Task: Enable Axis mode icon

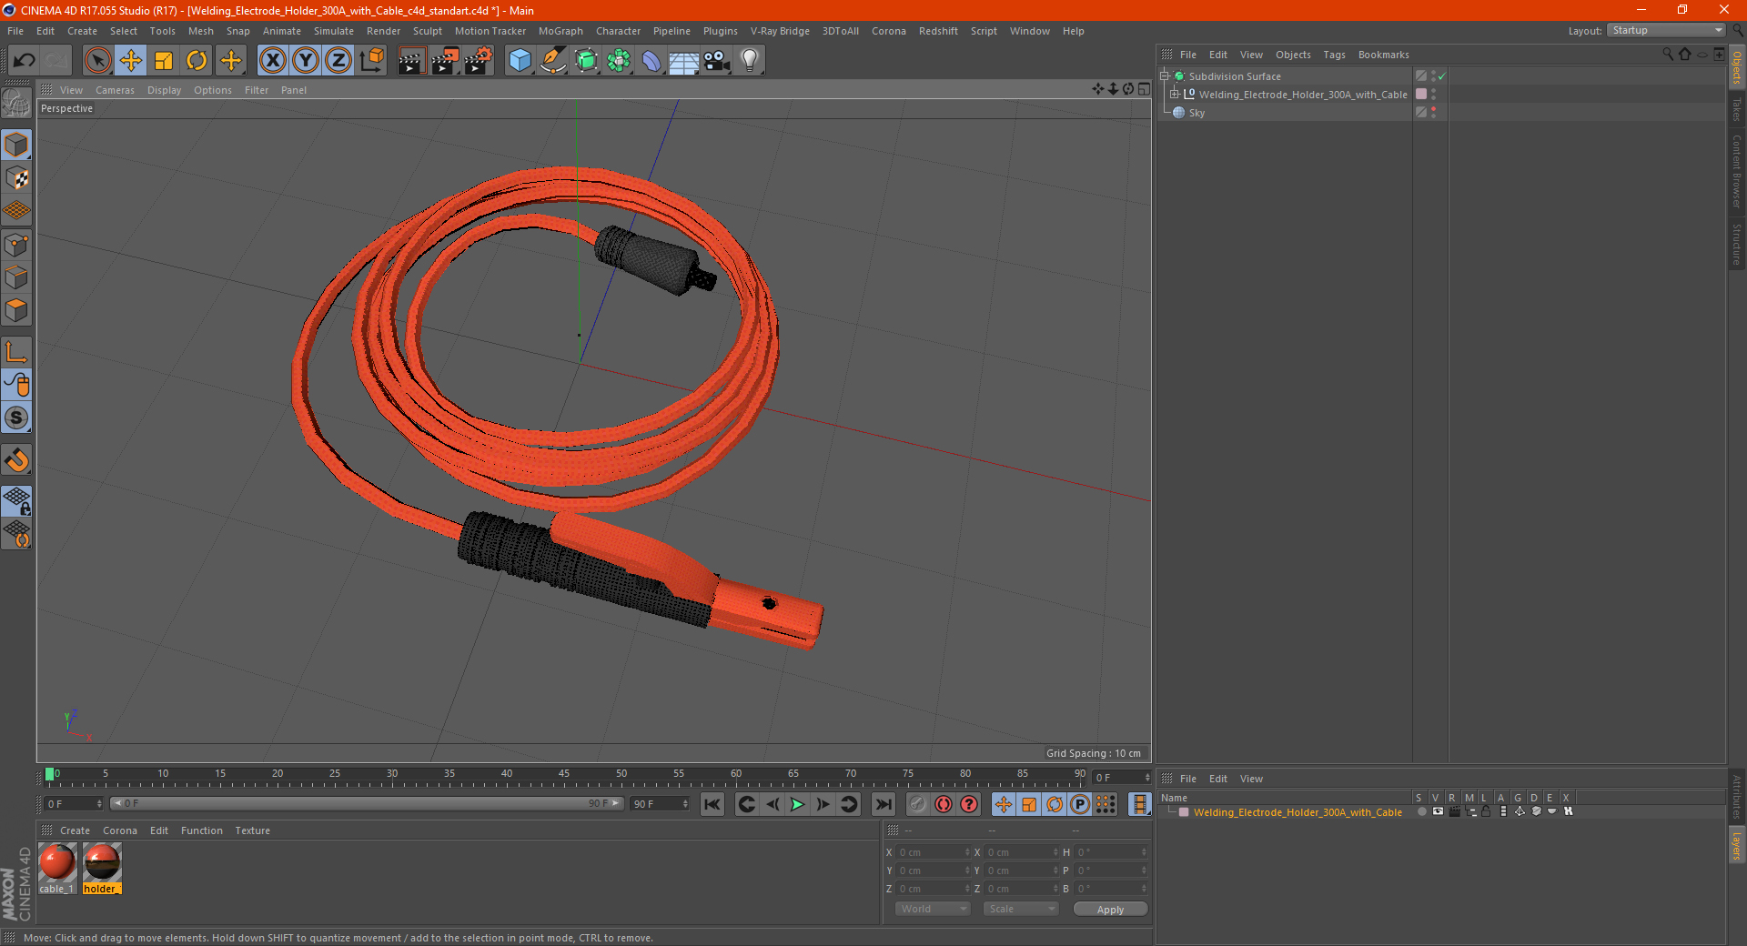Action: click(17, 353)
